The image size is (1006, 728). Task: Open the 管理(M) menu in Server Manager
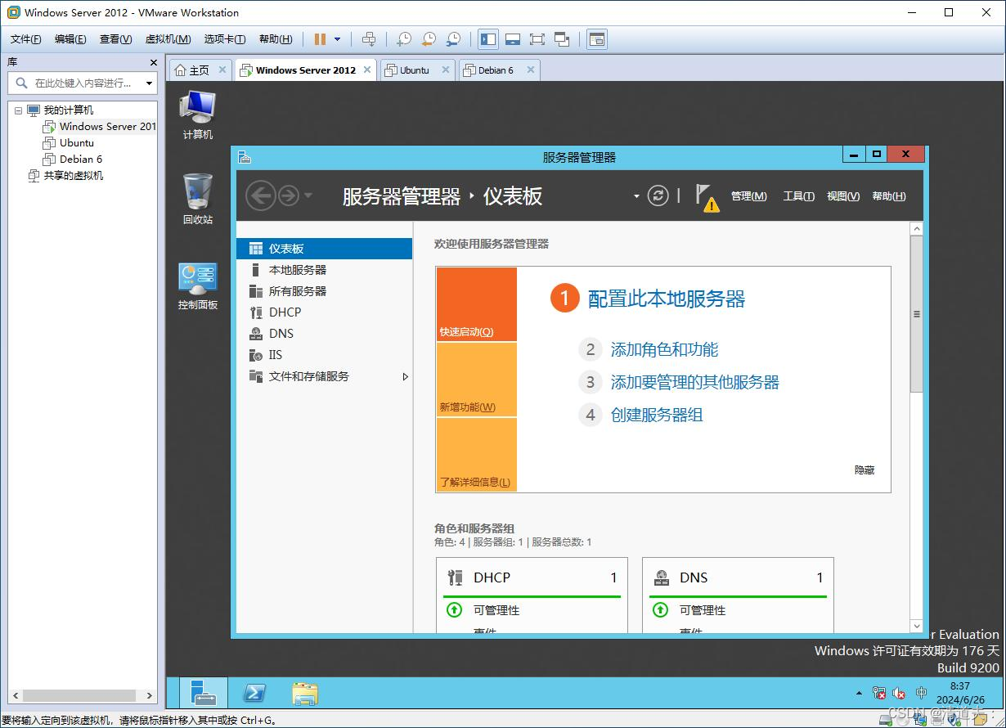pos(748,196)
